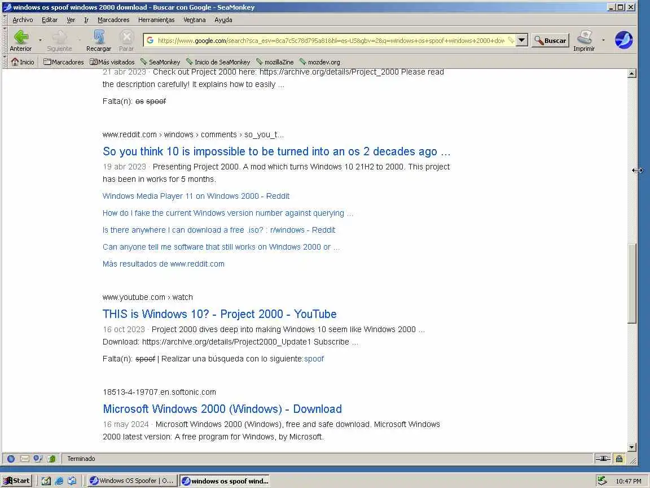Click the Google favicon in address bar
Viewport: 650px width, 488px height.
(x=150, y=40)
